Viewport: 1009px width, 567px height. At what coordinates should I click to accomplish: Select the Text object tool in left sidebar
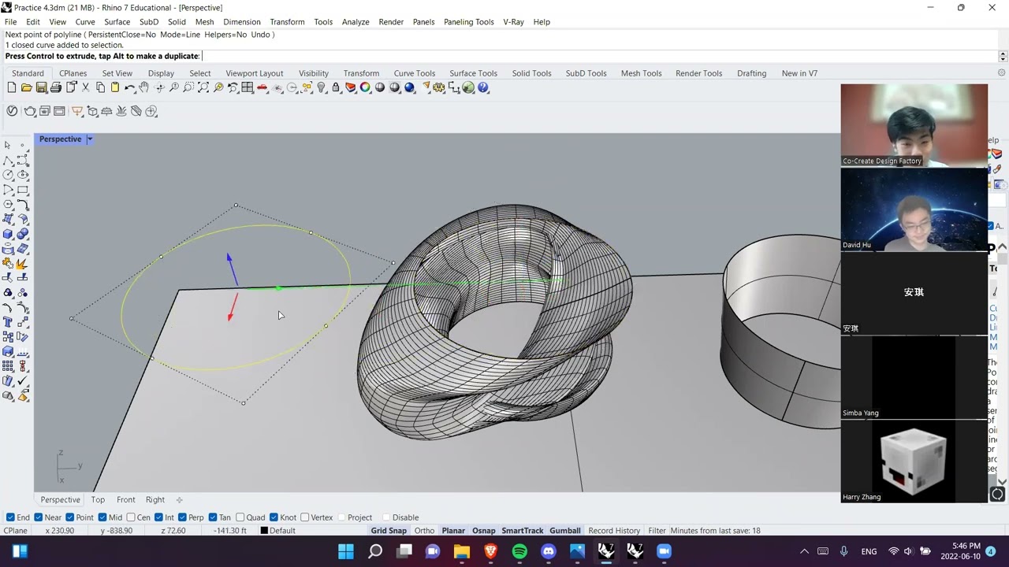[x=8, y=322]
